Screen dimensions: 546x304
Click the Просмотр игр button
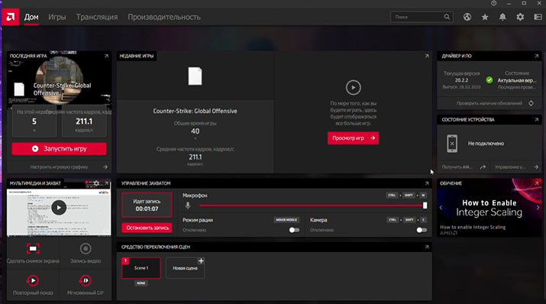point(353,138)
